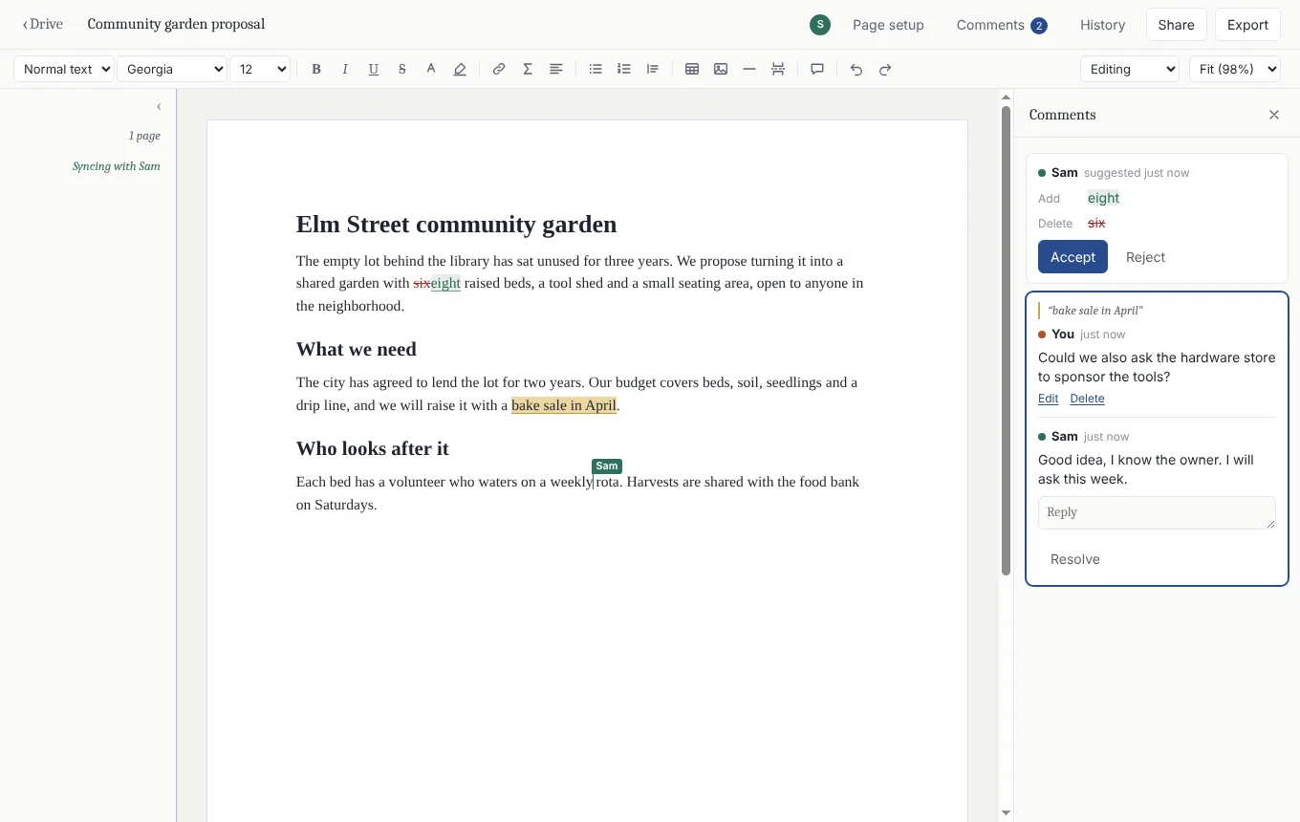This screenshot has height=822, width=1300.
Task: Open the Editing mode dropdown
Action: (1130, 69)
